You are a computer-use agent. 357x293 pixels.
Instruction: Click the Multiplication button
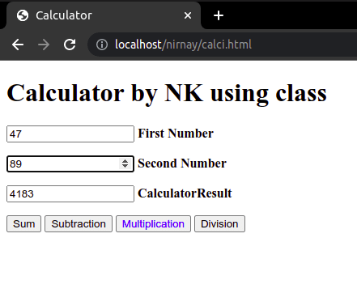(x=153, y=223)
